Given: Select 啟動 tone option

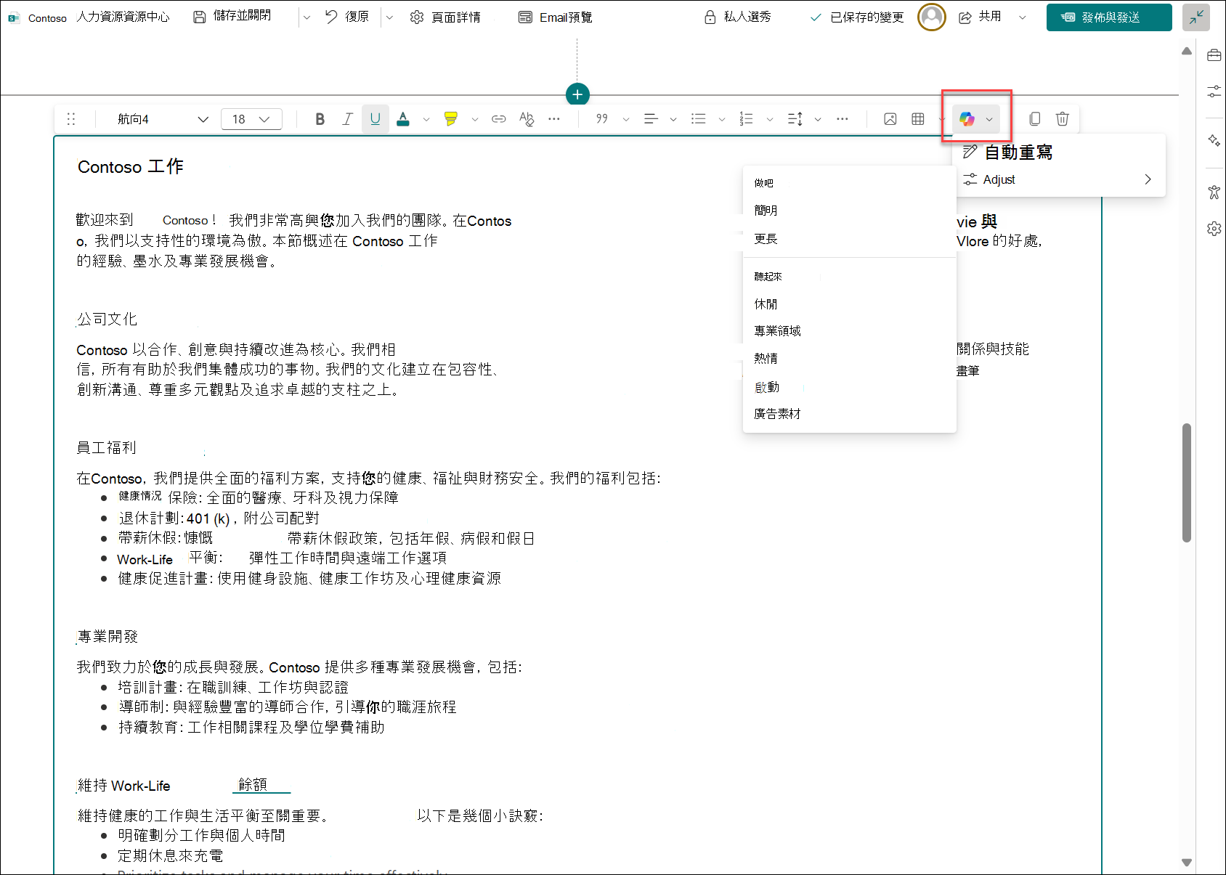Looking at the screenshot, I should coord(850,387).
